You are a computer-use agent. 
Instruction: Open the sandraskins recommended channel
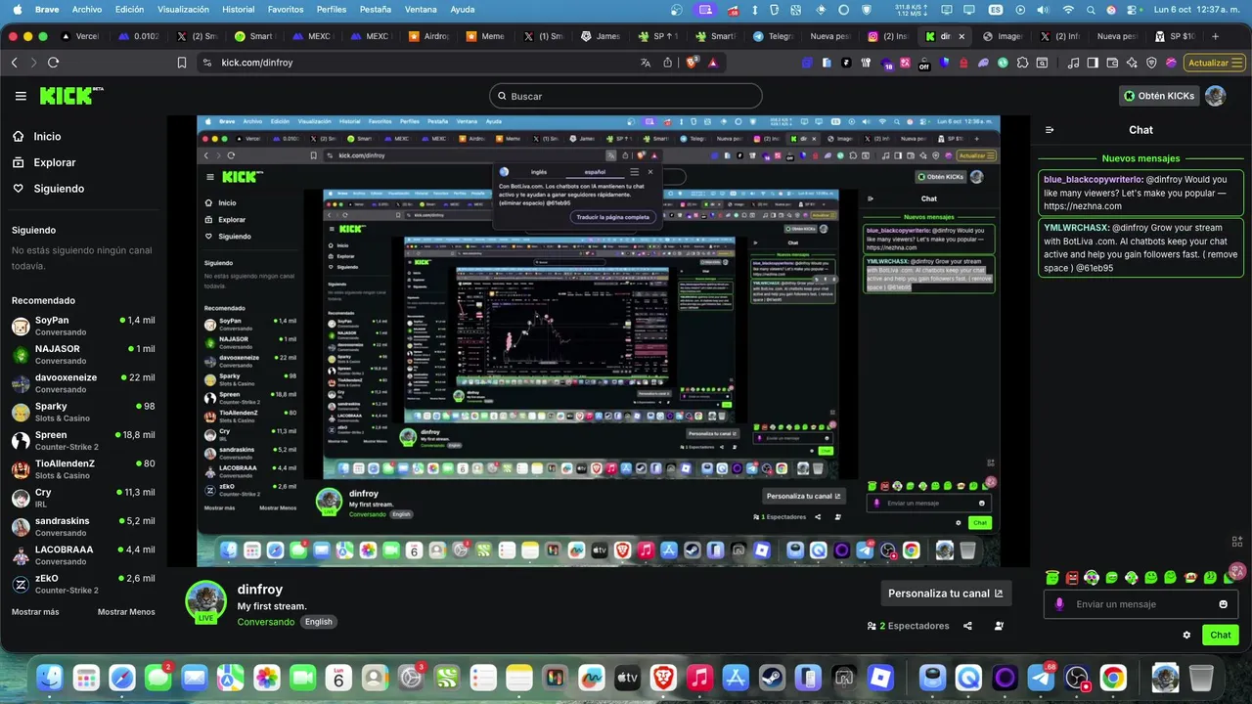tap(83, 526)
